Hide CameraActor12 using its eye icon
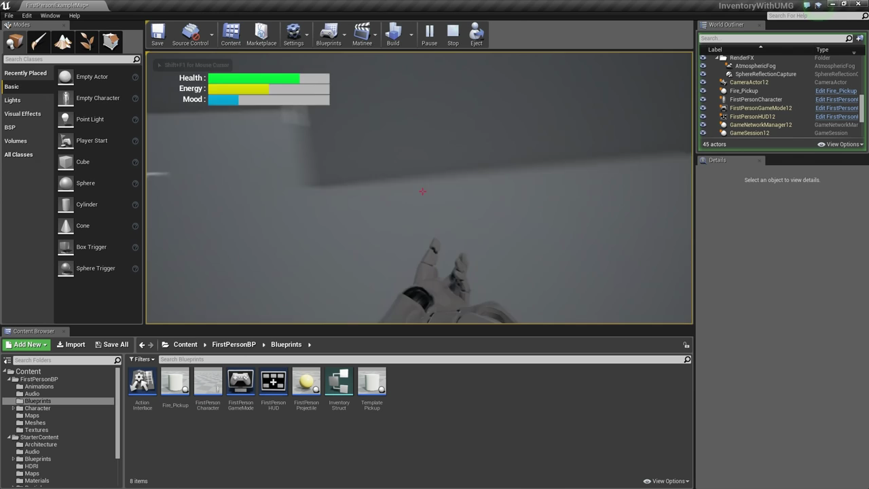Viewport: 869px width, 489px height. [703, 82]
